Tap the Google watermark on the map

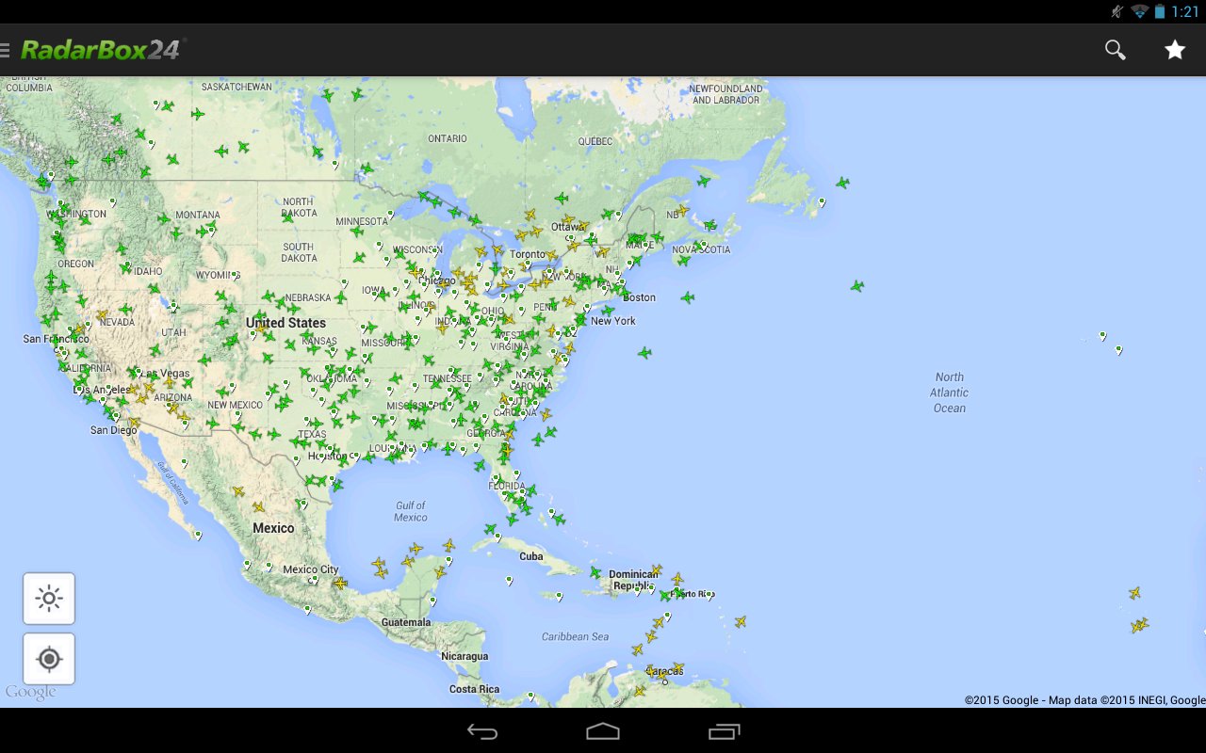pos(32,692)
